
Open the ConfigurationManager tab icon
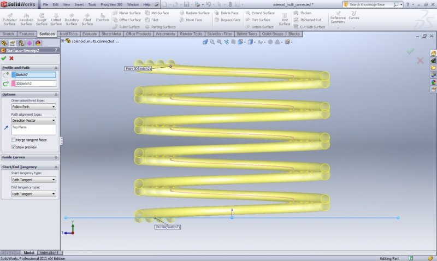(x=21, y=43)
